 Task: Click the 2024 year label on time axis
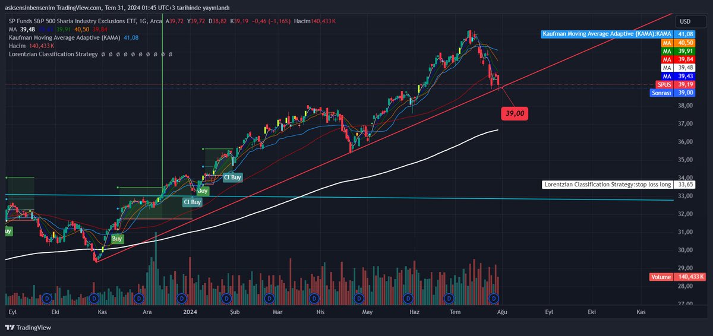pos(191,311)
